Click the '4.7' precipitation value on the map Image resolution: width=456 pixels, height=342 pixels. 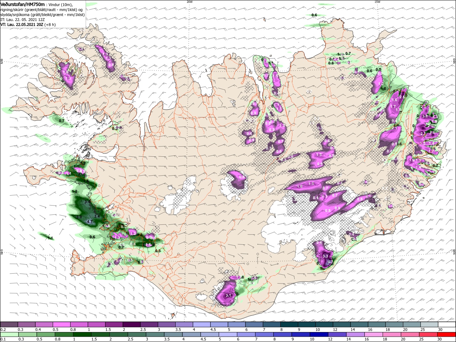click(x=90, y=222)
